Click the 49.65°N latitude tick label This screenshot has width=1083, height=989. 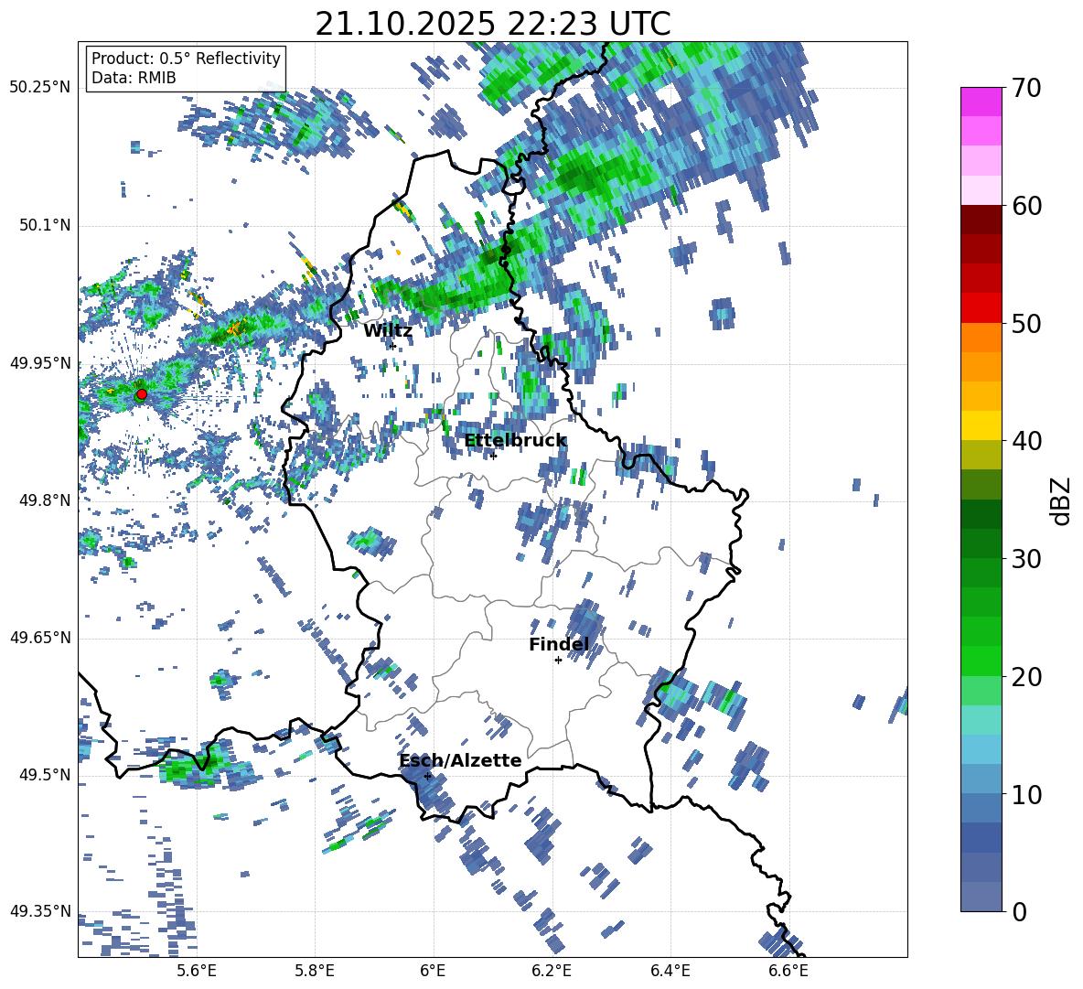[40, 637]
